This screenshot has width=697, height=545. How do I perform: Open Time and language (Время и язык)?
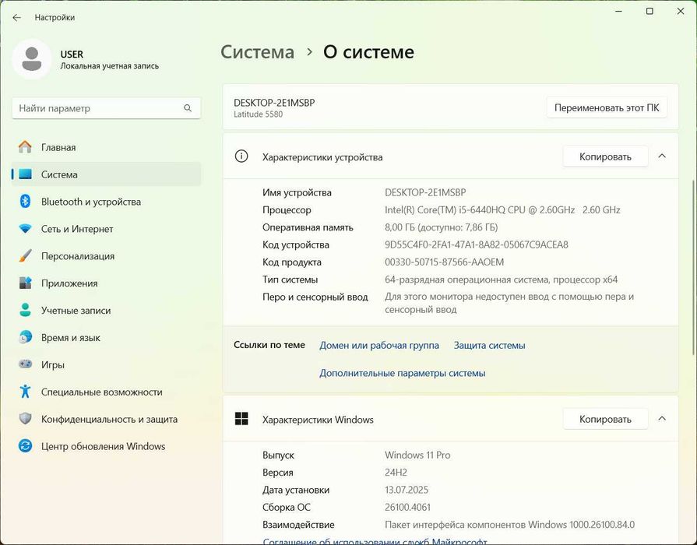71,338
